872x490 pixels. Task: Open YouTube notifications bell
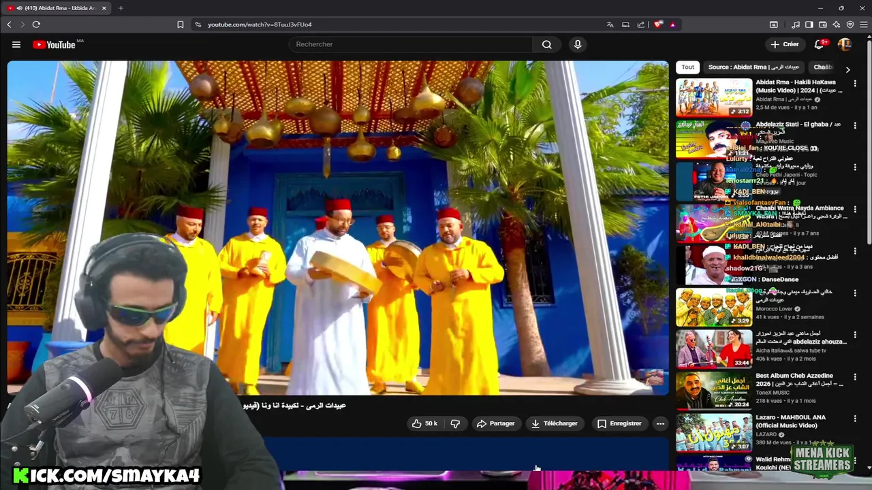coord(820,44)
